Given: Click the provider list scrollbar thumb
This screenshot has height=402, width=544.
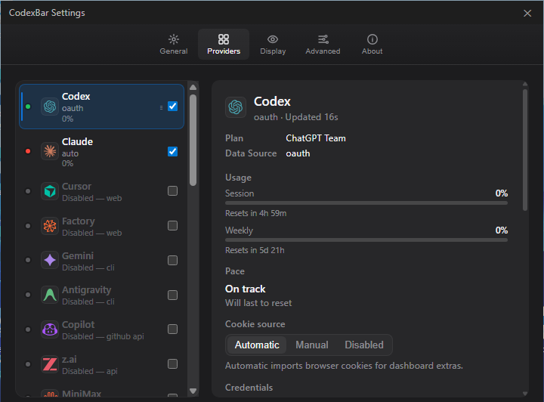Looking at the screenshot, I should [x=193, y=140].
